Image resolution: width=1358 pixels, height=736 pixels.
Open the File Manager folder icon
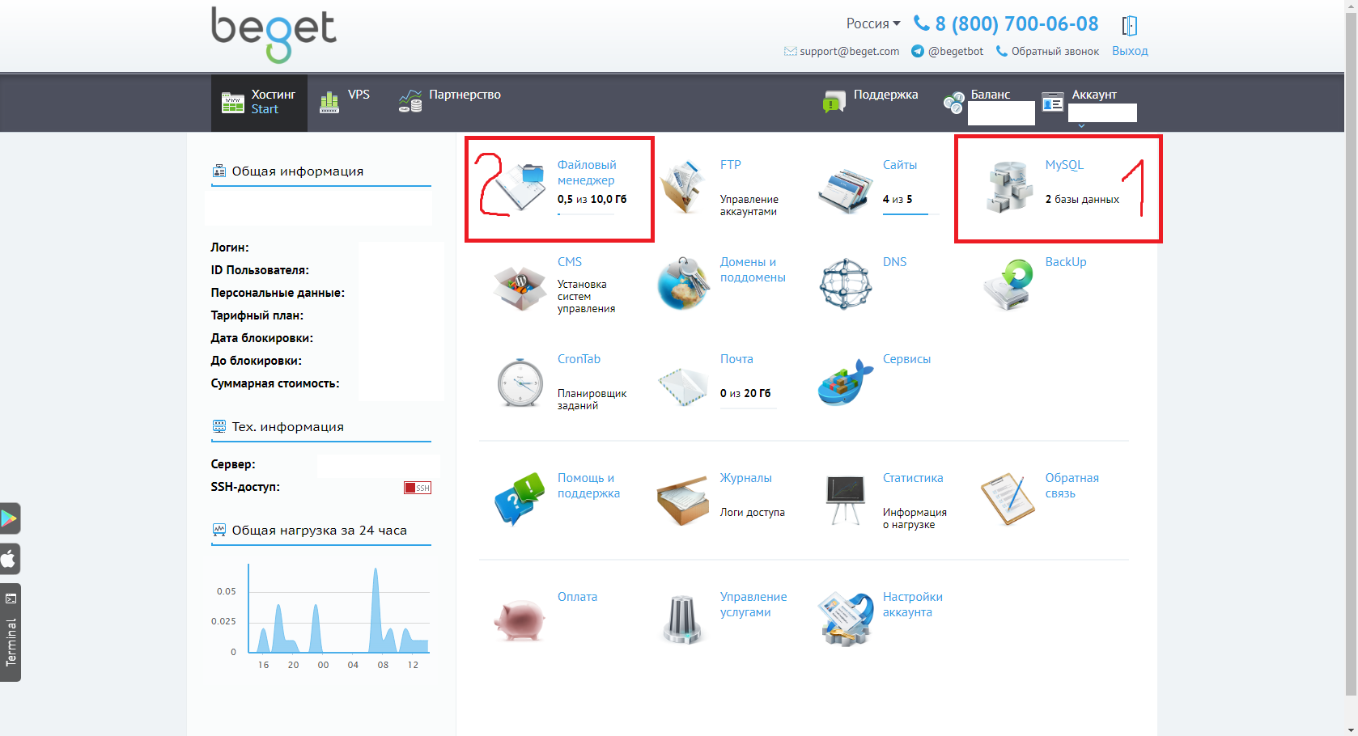click(520, 187)
